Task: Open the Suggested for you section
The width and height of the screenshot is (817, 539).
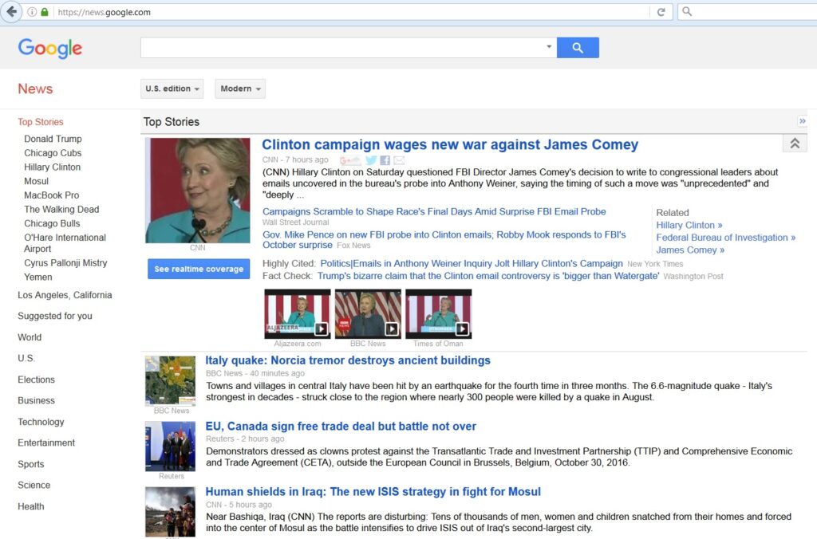Action: (x=55, y=316)
